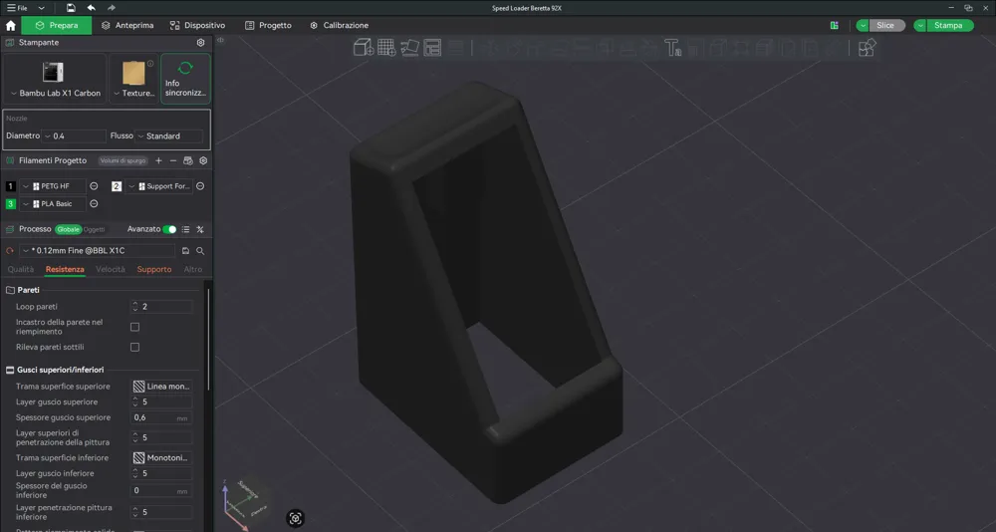Sync filaments from AMS icon
The image size is (996, 532).
click(x=188, y=160)
